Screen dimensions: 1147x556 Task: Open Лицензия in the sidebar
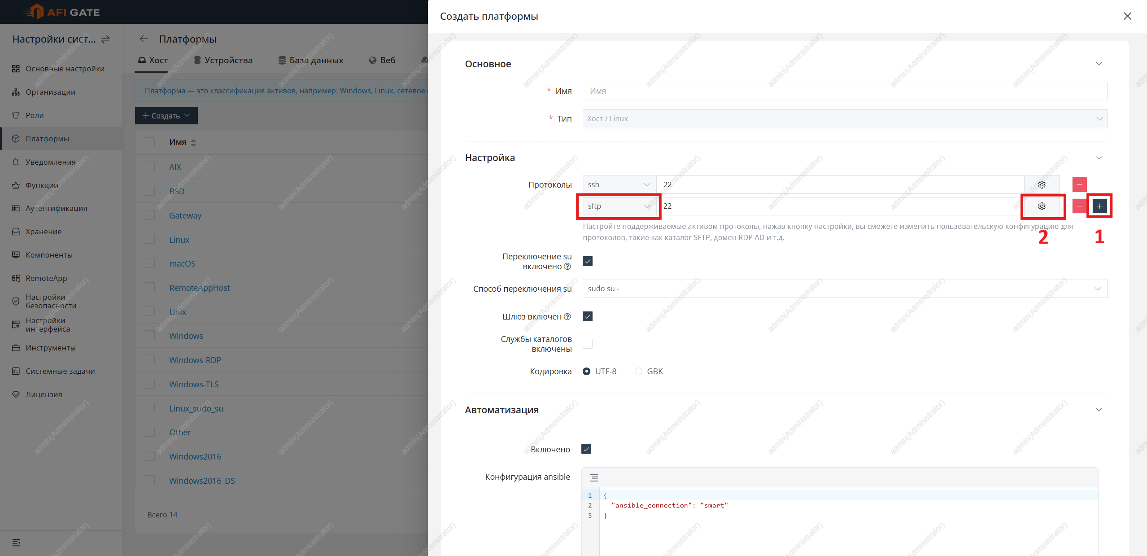(x=61, y=394)
